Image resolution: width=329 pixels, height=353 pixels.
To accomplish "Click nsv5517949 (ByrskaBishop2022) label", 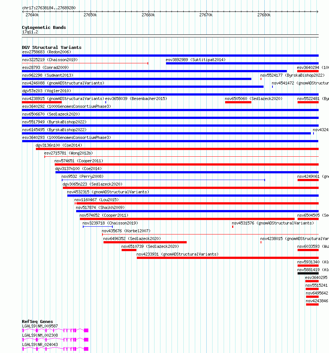I will pyautogui.click(x=54, y=122).
